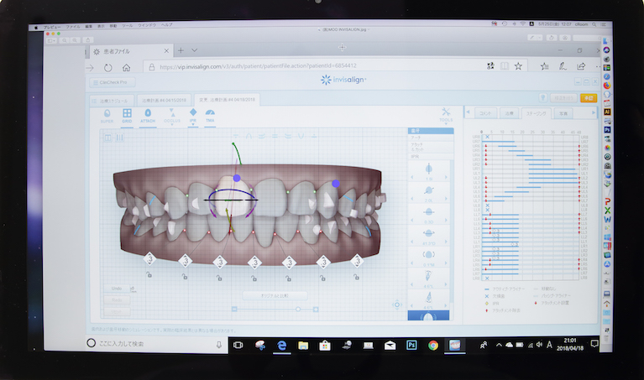
Task: Open Chrome from the Windows taskbar
Action: 433,346
